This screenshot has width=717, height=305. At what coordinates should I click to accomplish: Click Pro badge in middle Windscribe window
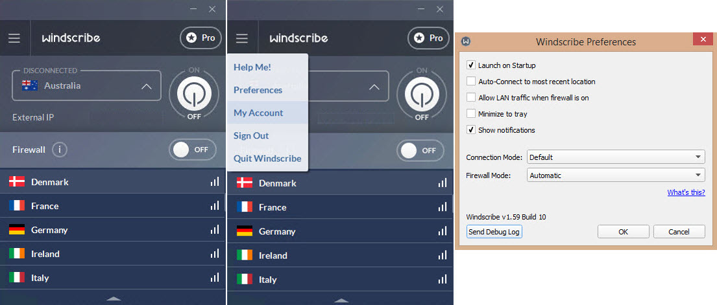point(428,38)
